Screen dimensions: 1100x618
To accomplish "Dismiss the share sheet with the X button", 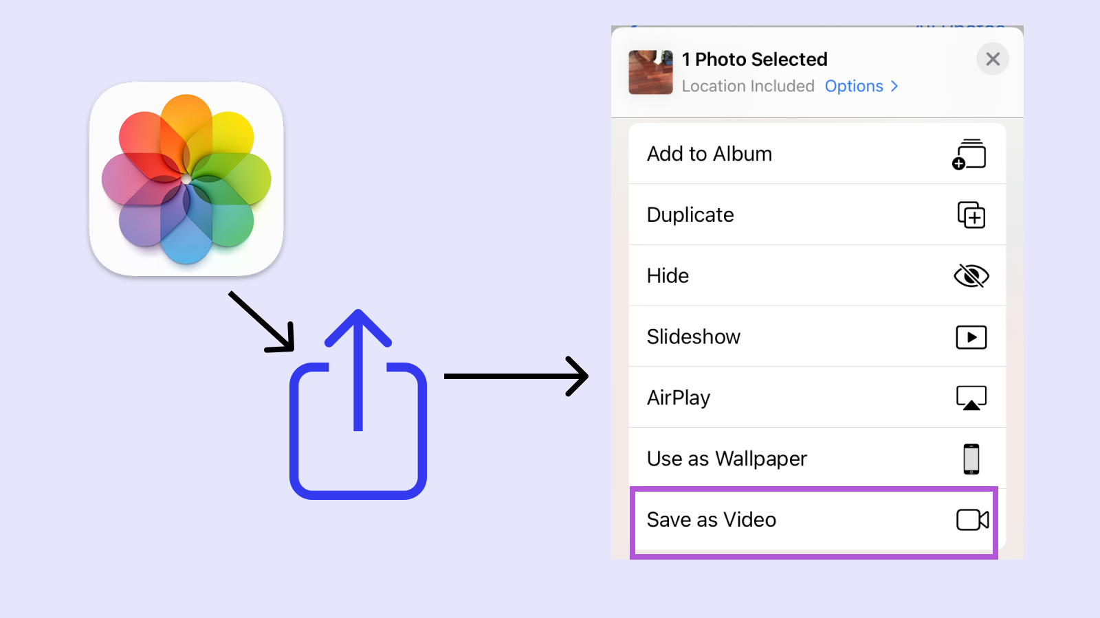I will tap(992, 59).
